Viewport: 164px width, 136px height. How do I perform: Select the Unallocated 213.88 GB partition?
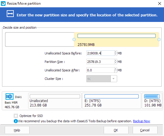pos(55,101)
